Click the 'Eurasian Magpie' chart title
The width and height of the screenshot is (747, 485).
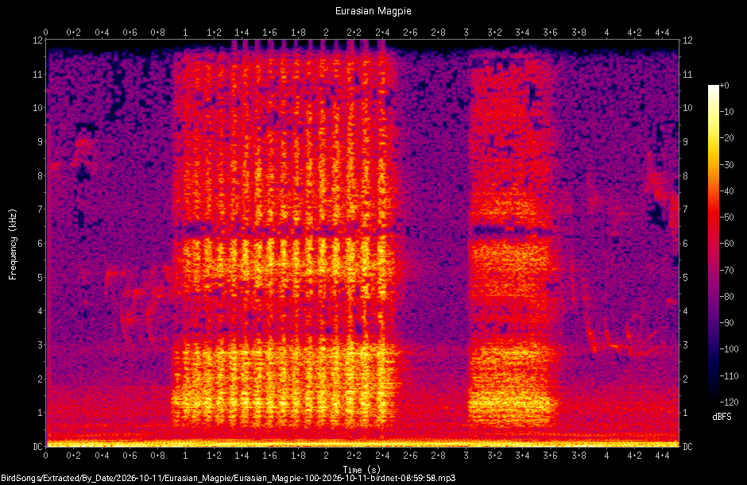pyautogui.click(x=373, y=11)
